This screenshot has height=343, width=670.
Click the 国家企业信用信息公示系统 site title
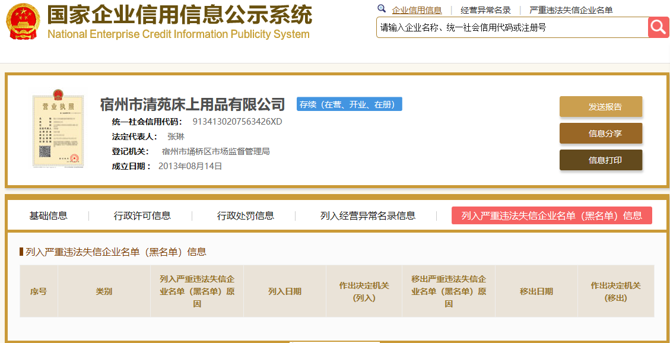(179, 14)
